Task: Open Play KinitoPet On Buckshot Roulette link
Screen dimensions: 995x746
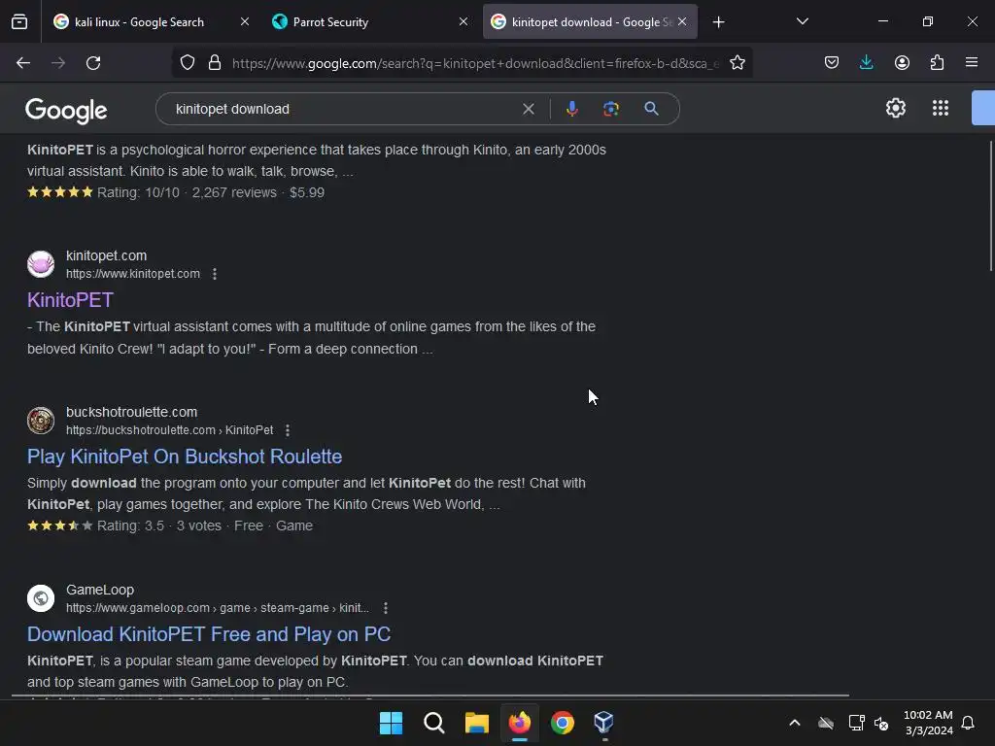Action: tap(185, 457)
